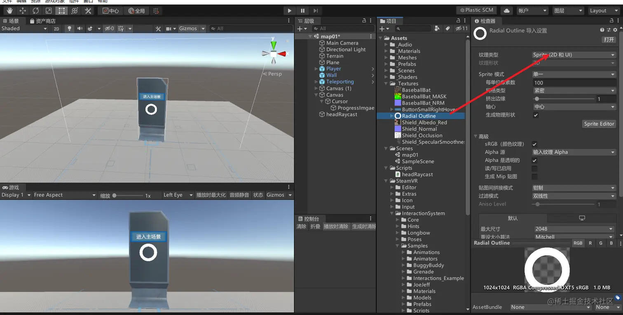Click the Play button
The height and width of the screenshot is (315, 623).
click(x=290, y=11)
